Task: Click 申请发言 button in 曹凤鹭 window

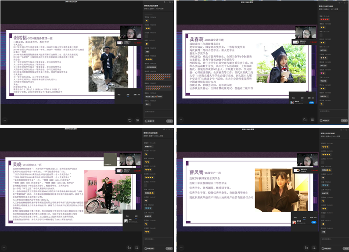Action: point(325,248)
